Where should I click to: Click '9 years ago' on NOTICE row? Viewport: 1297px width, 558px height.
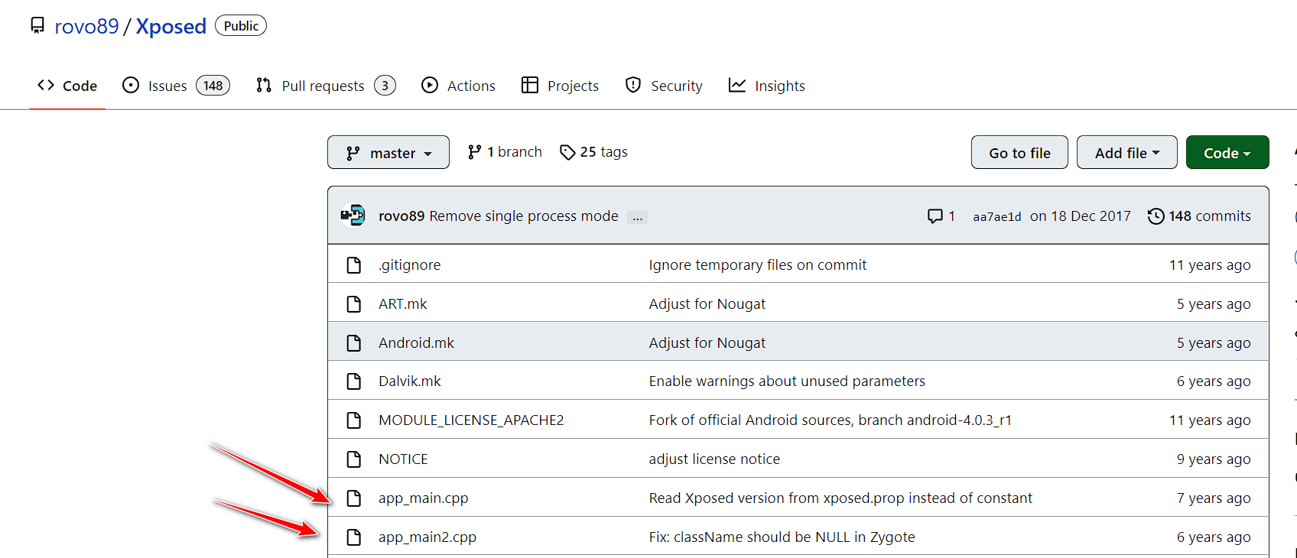(x=1214, y=459)
